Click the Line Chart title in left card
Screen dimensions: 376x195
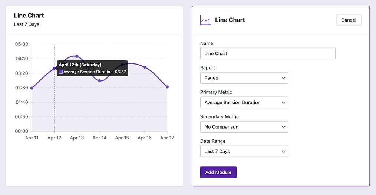point(29,15)
